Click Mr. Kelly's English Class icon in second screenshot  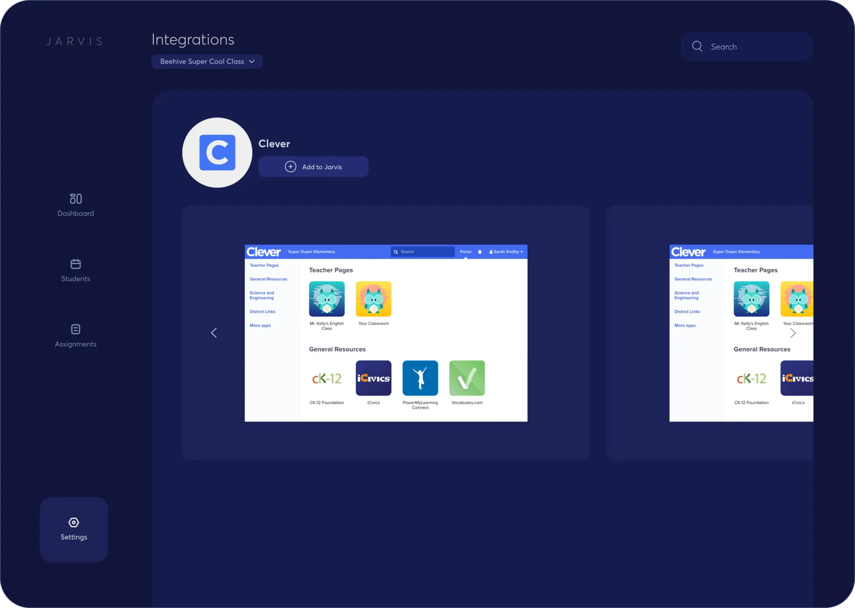coord(751,299)
